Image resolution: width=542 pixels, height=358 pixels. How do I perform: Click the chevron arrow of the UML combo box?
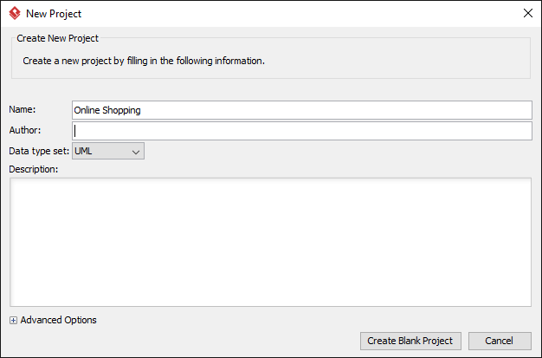136,152
